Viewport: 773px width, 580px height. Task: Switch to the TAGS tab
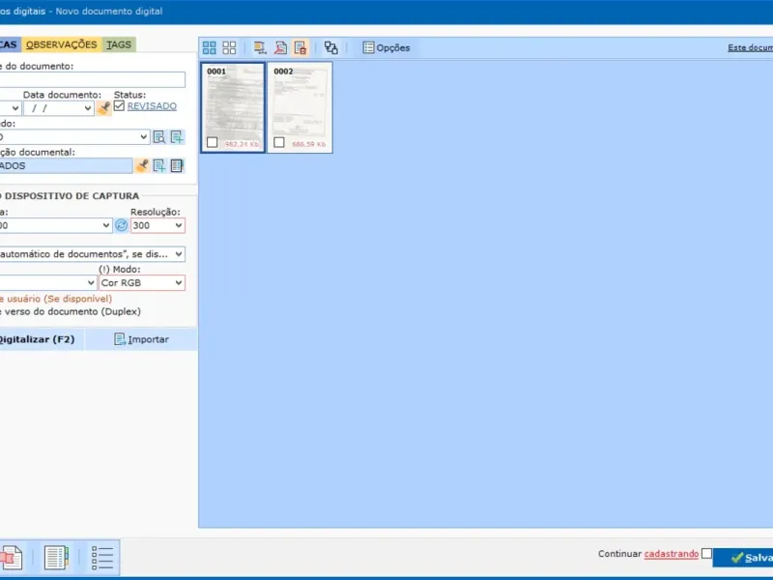tap(119, 44)
